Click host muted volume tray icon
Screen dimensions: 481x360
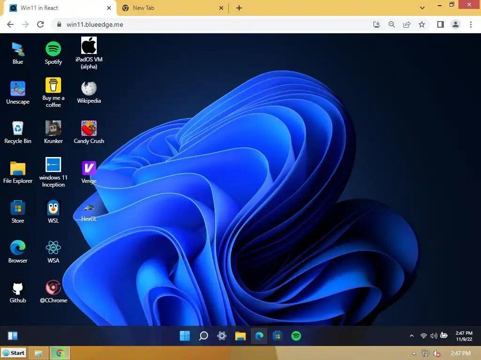[x=436, y=353]
